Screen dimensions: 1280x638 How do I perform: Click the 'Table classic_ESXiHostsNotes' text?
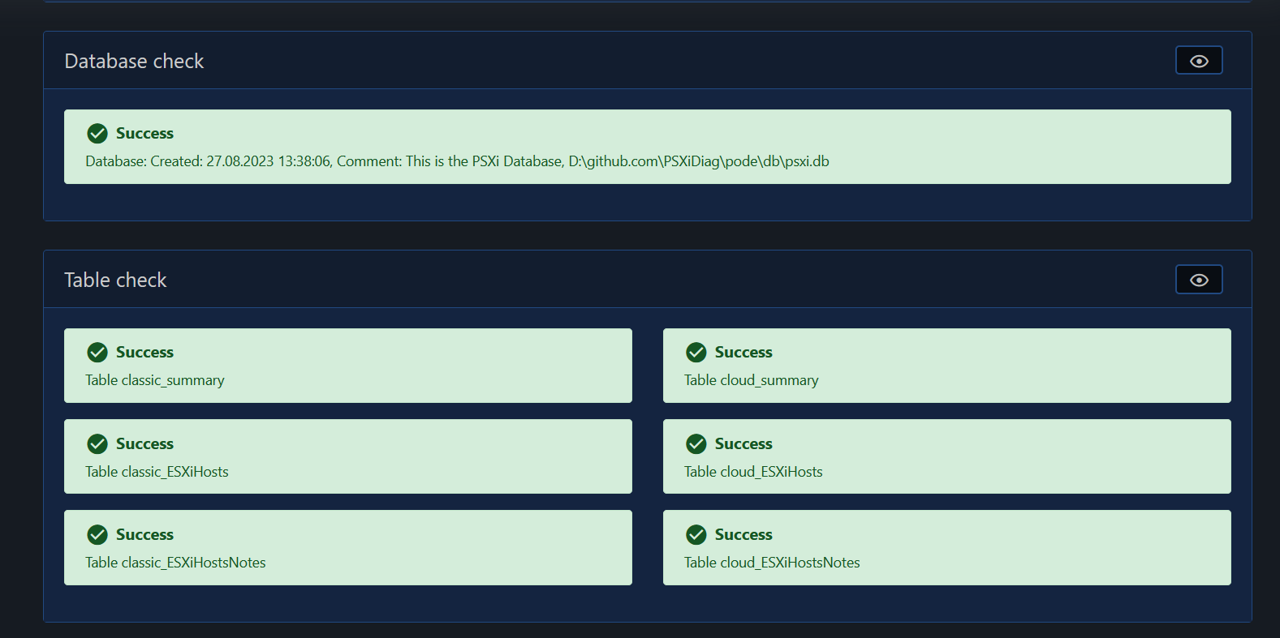(175, 563)
